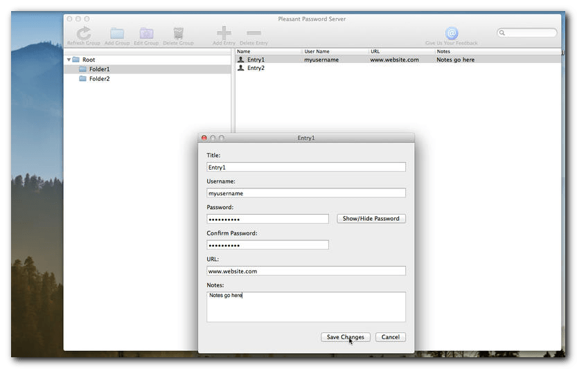Click the Delete Entry minus icon
The height and width of the screenshot is (369, 577).
tap(254, 33)
